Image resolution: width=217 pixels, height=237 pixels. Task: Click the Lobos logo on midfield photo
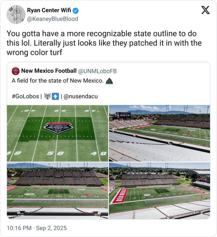(58, 128)
